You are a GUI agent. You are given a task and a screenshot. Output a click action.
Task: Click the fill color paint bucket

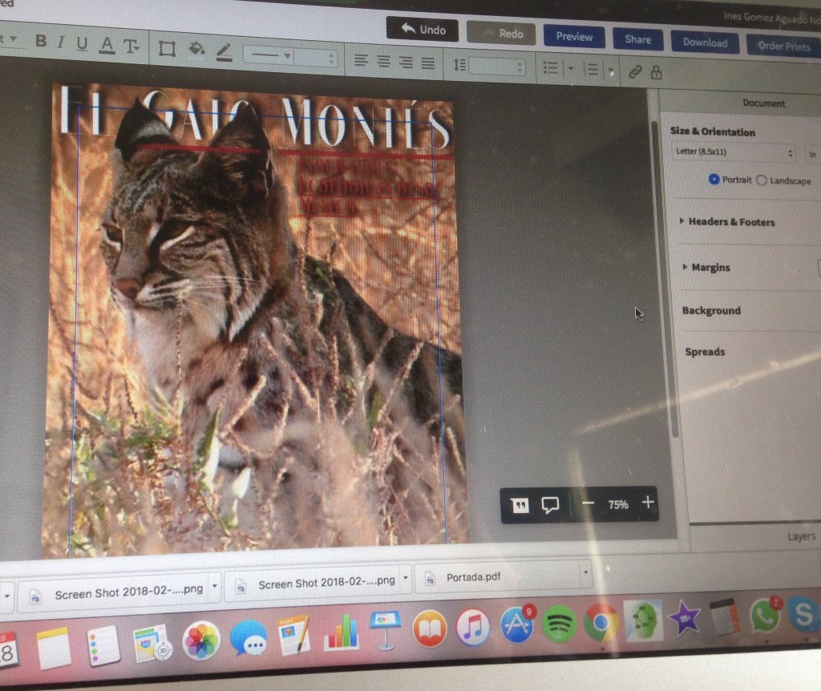coord(196,50)
